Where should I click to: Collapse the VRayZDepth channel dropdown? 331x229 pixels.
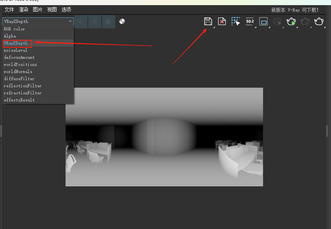(38, 21)
